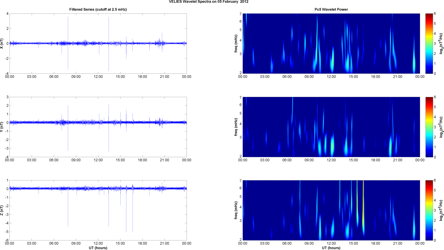Click the color bar beside the middle spectrogram
Image resolution: width=444 pixels, height=250 pixels.
[x=429, y=127]
